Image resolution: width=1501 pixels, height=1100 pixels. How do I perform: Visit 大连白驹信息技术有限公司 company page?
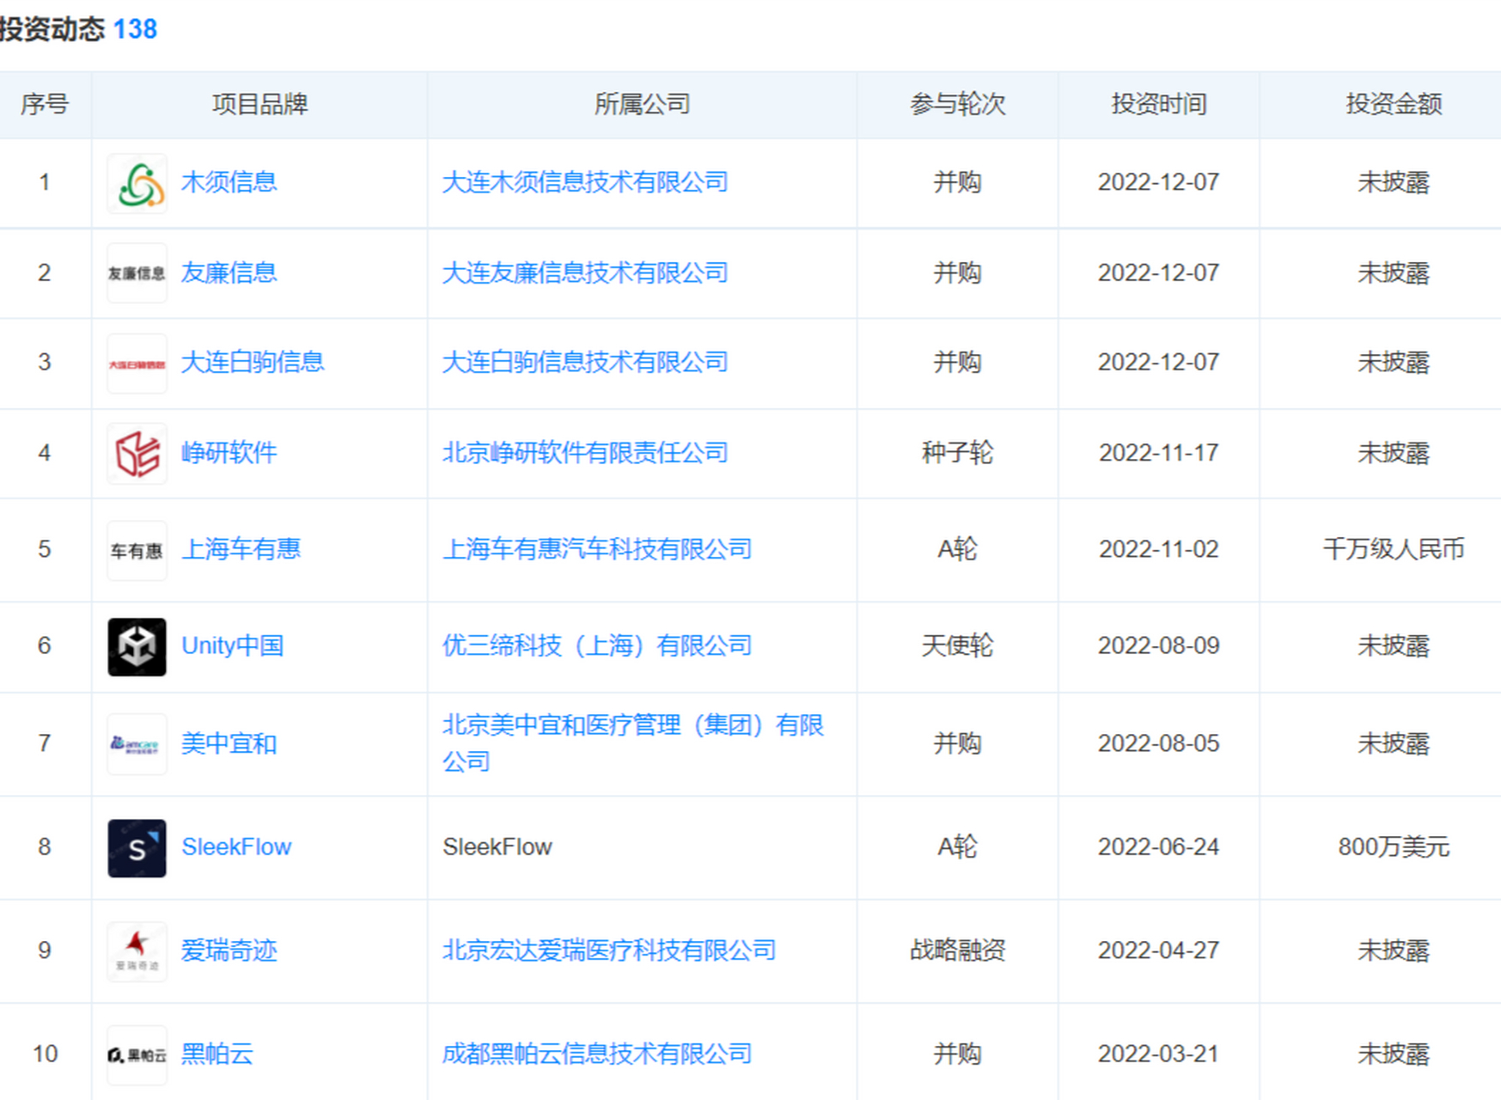coord(585,362)
